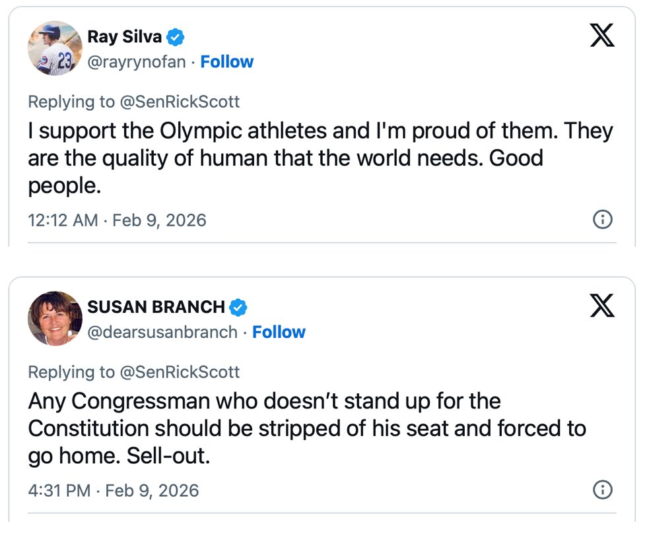
Task: Visit the @dearsusanbranch handle link
Action: coord(162,332)
